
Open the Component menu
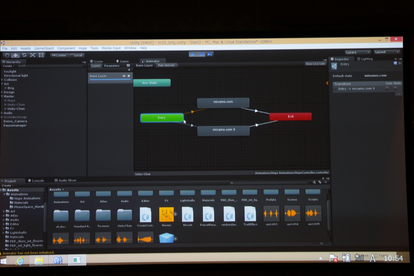point(66,49)
